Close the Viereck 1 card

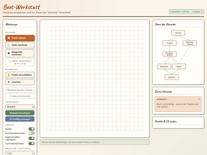click(x=199, y=99)
